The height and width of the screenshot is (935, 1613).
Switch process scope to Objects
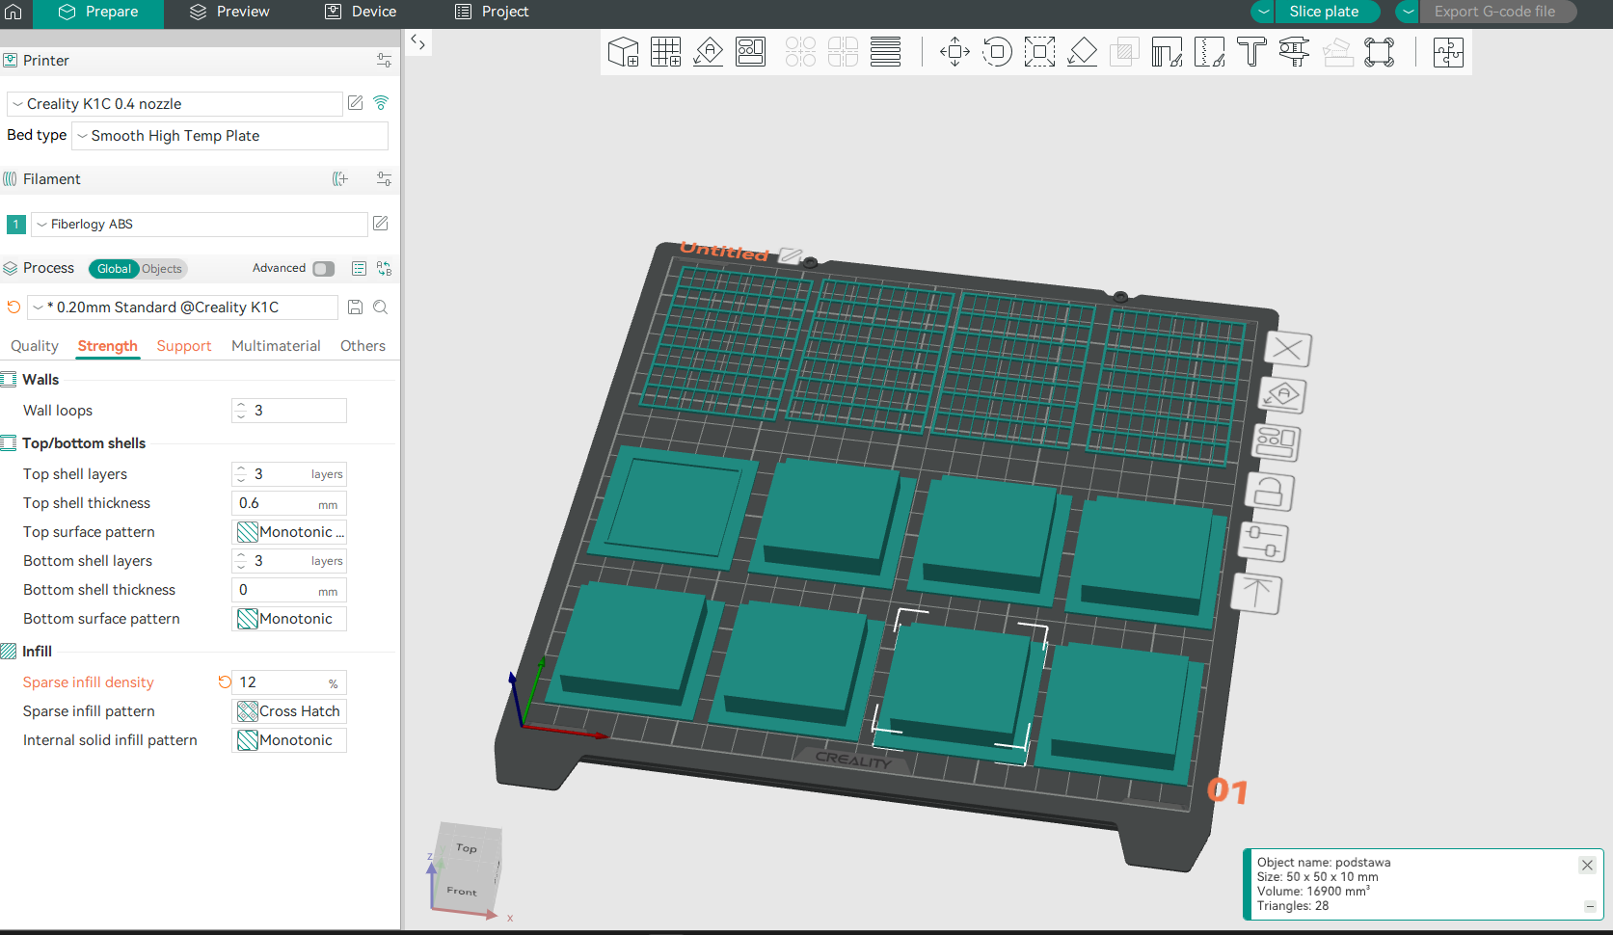pyautogui.click(x=162, y=269)
